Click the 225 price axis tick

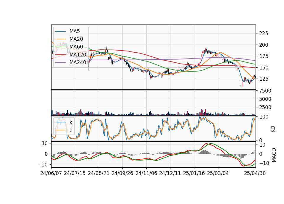coord(264,33)
